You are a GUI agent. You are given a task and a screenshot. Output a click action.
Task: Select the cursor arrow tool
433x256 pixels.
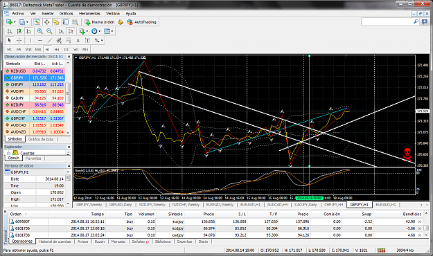(10, 41)
